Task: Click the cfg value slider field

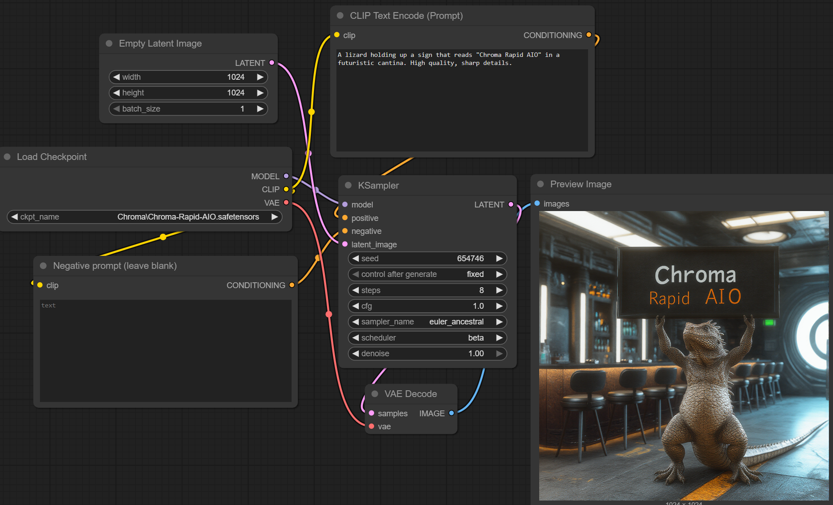Action: point(427,306)
